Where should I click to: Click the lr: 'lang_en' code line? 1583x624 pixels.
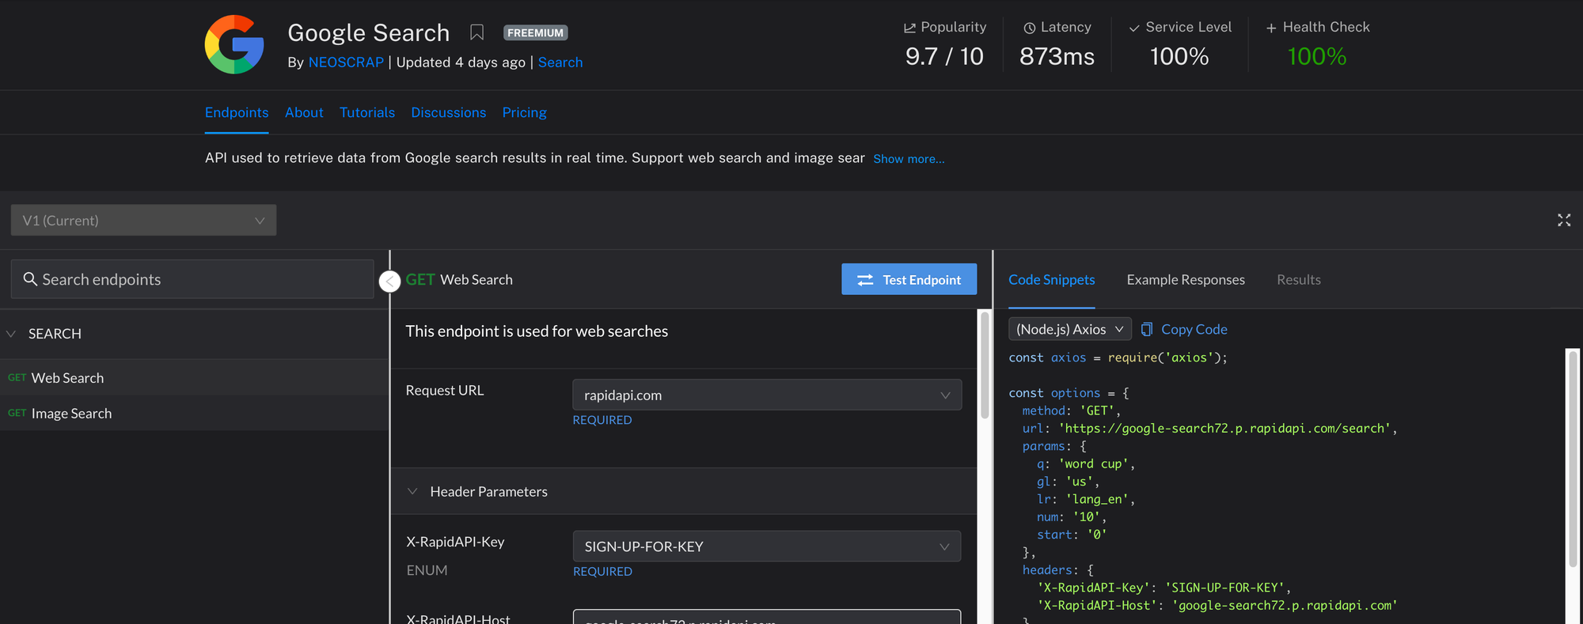pyautogui.click(x=1086, y=499)
